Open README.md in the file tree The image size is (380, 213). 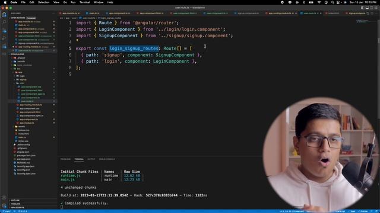[23, 163]
